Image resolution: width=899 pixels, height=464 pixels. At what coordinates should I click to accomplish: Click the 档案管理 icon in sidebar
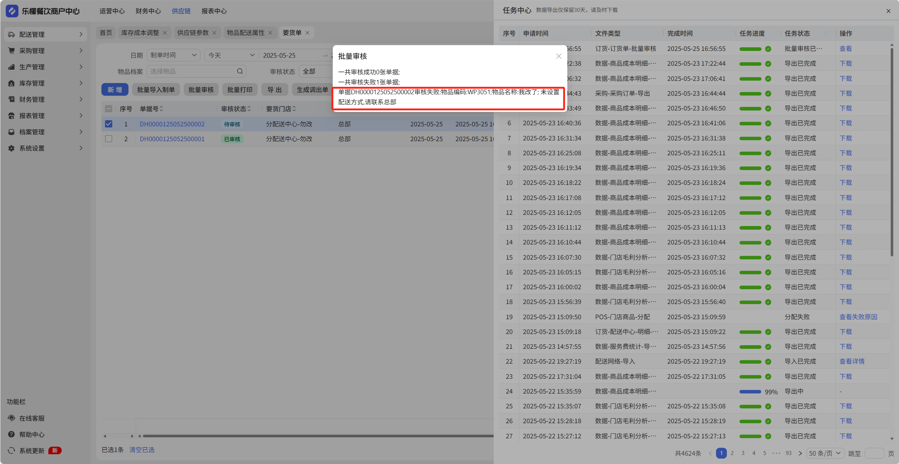(12, 132)
